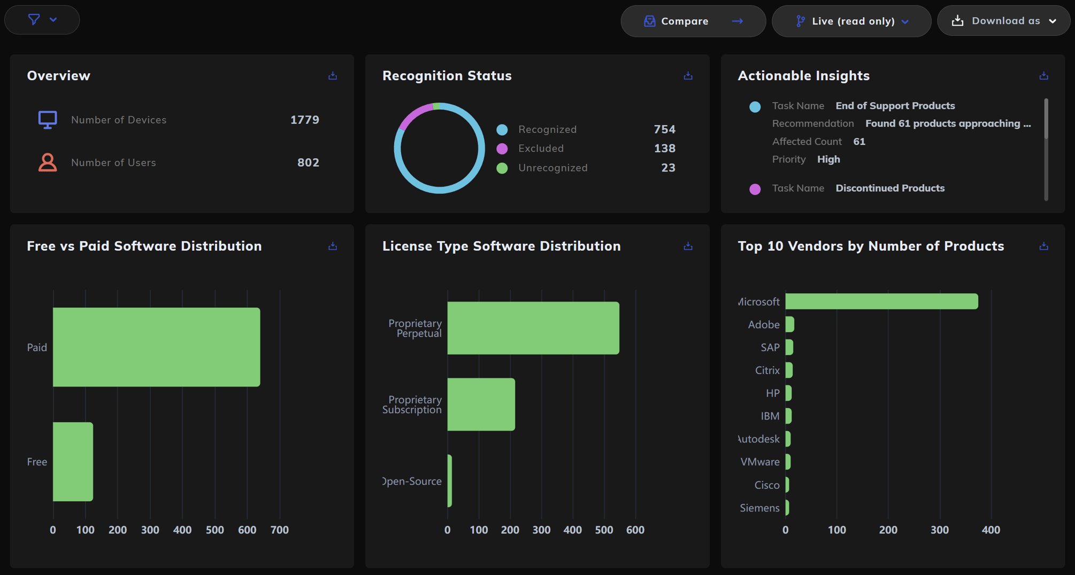Click the Adobe vendor label
Image resolution: width=1075 pixels, height=575 pixels.
tap(763, 324)
